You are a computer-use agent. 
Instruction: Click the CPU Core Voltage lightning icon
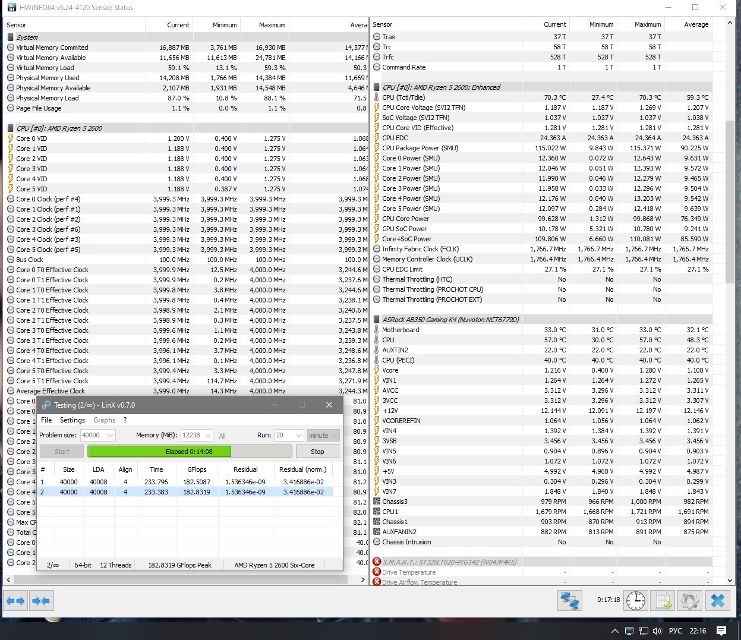coord(377,108)
